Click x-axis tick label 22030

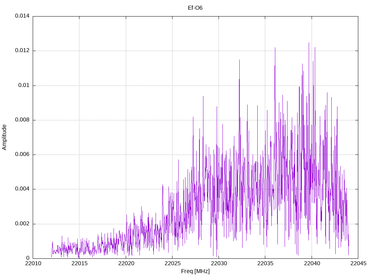pos(219,263)
